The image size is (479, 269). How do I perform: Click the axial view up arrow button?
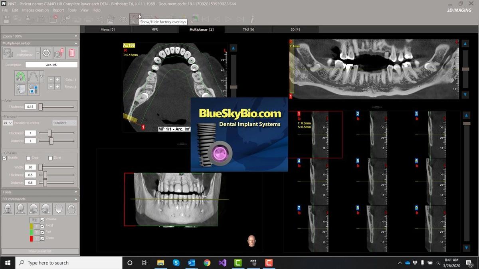coord(234,48)
